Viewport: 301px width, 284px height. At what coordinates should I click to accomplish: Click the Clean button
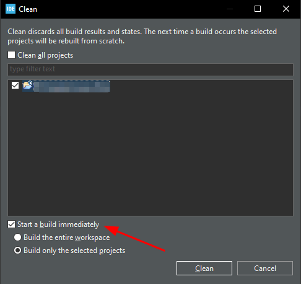click(x=204, y=268)
